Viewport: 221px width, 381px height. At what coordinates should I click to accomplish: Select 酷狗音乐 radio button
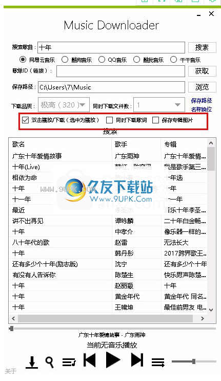[65, 60]
